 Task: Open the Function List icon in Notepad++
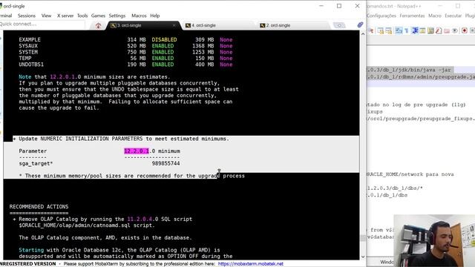point(439,30)
